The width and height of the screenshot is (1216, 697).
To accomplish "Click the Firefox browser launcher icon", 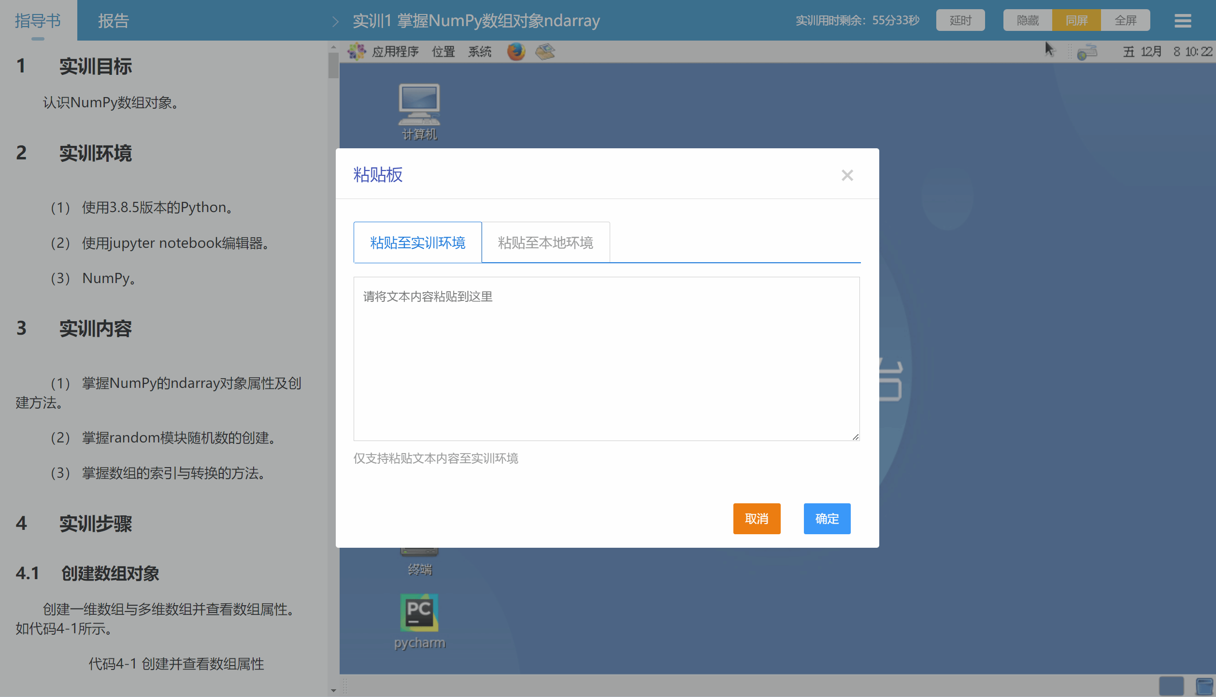I will pyautogui.click(x=516, y=51).
